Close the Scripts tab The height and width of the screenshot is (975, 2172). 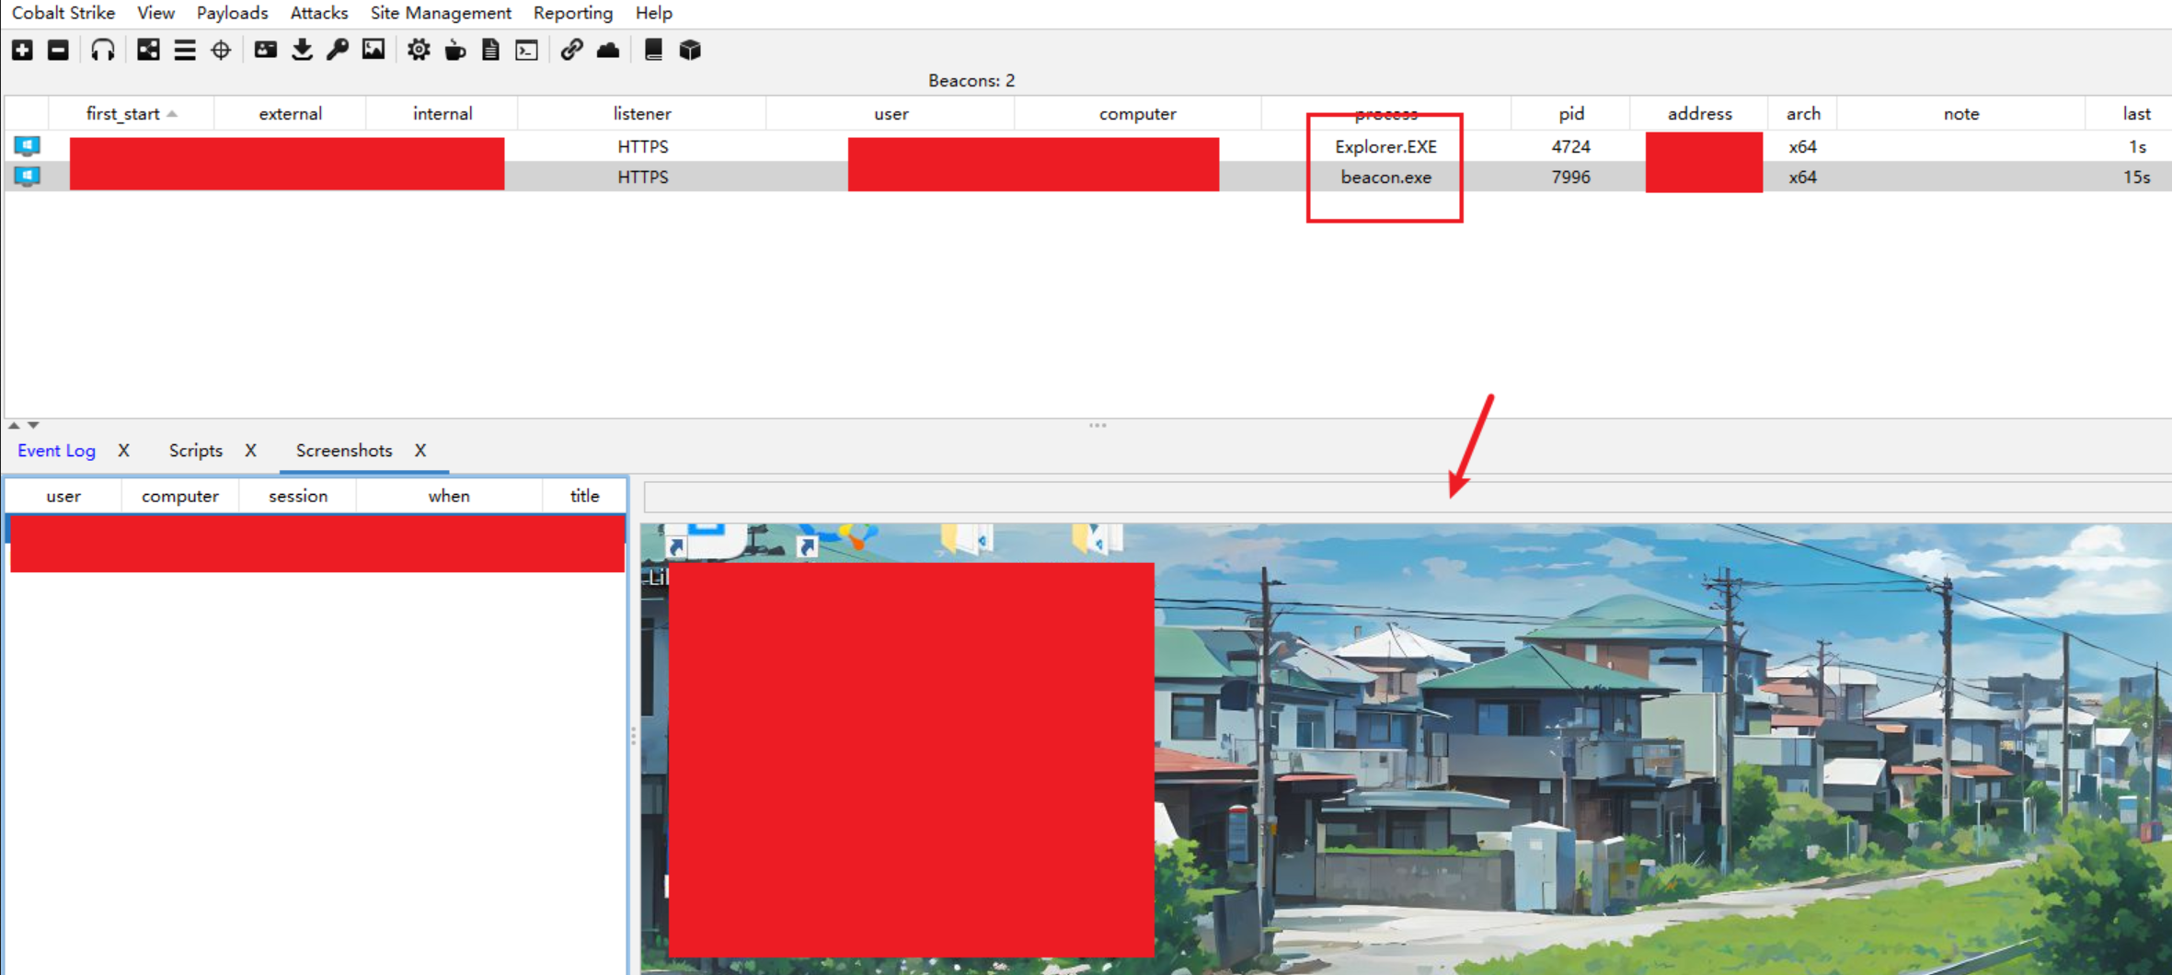[x=250, y=451]
